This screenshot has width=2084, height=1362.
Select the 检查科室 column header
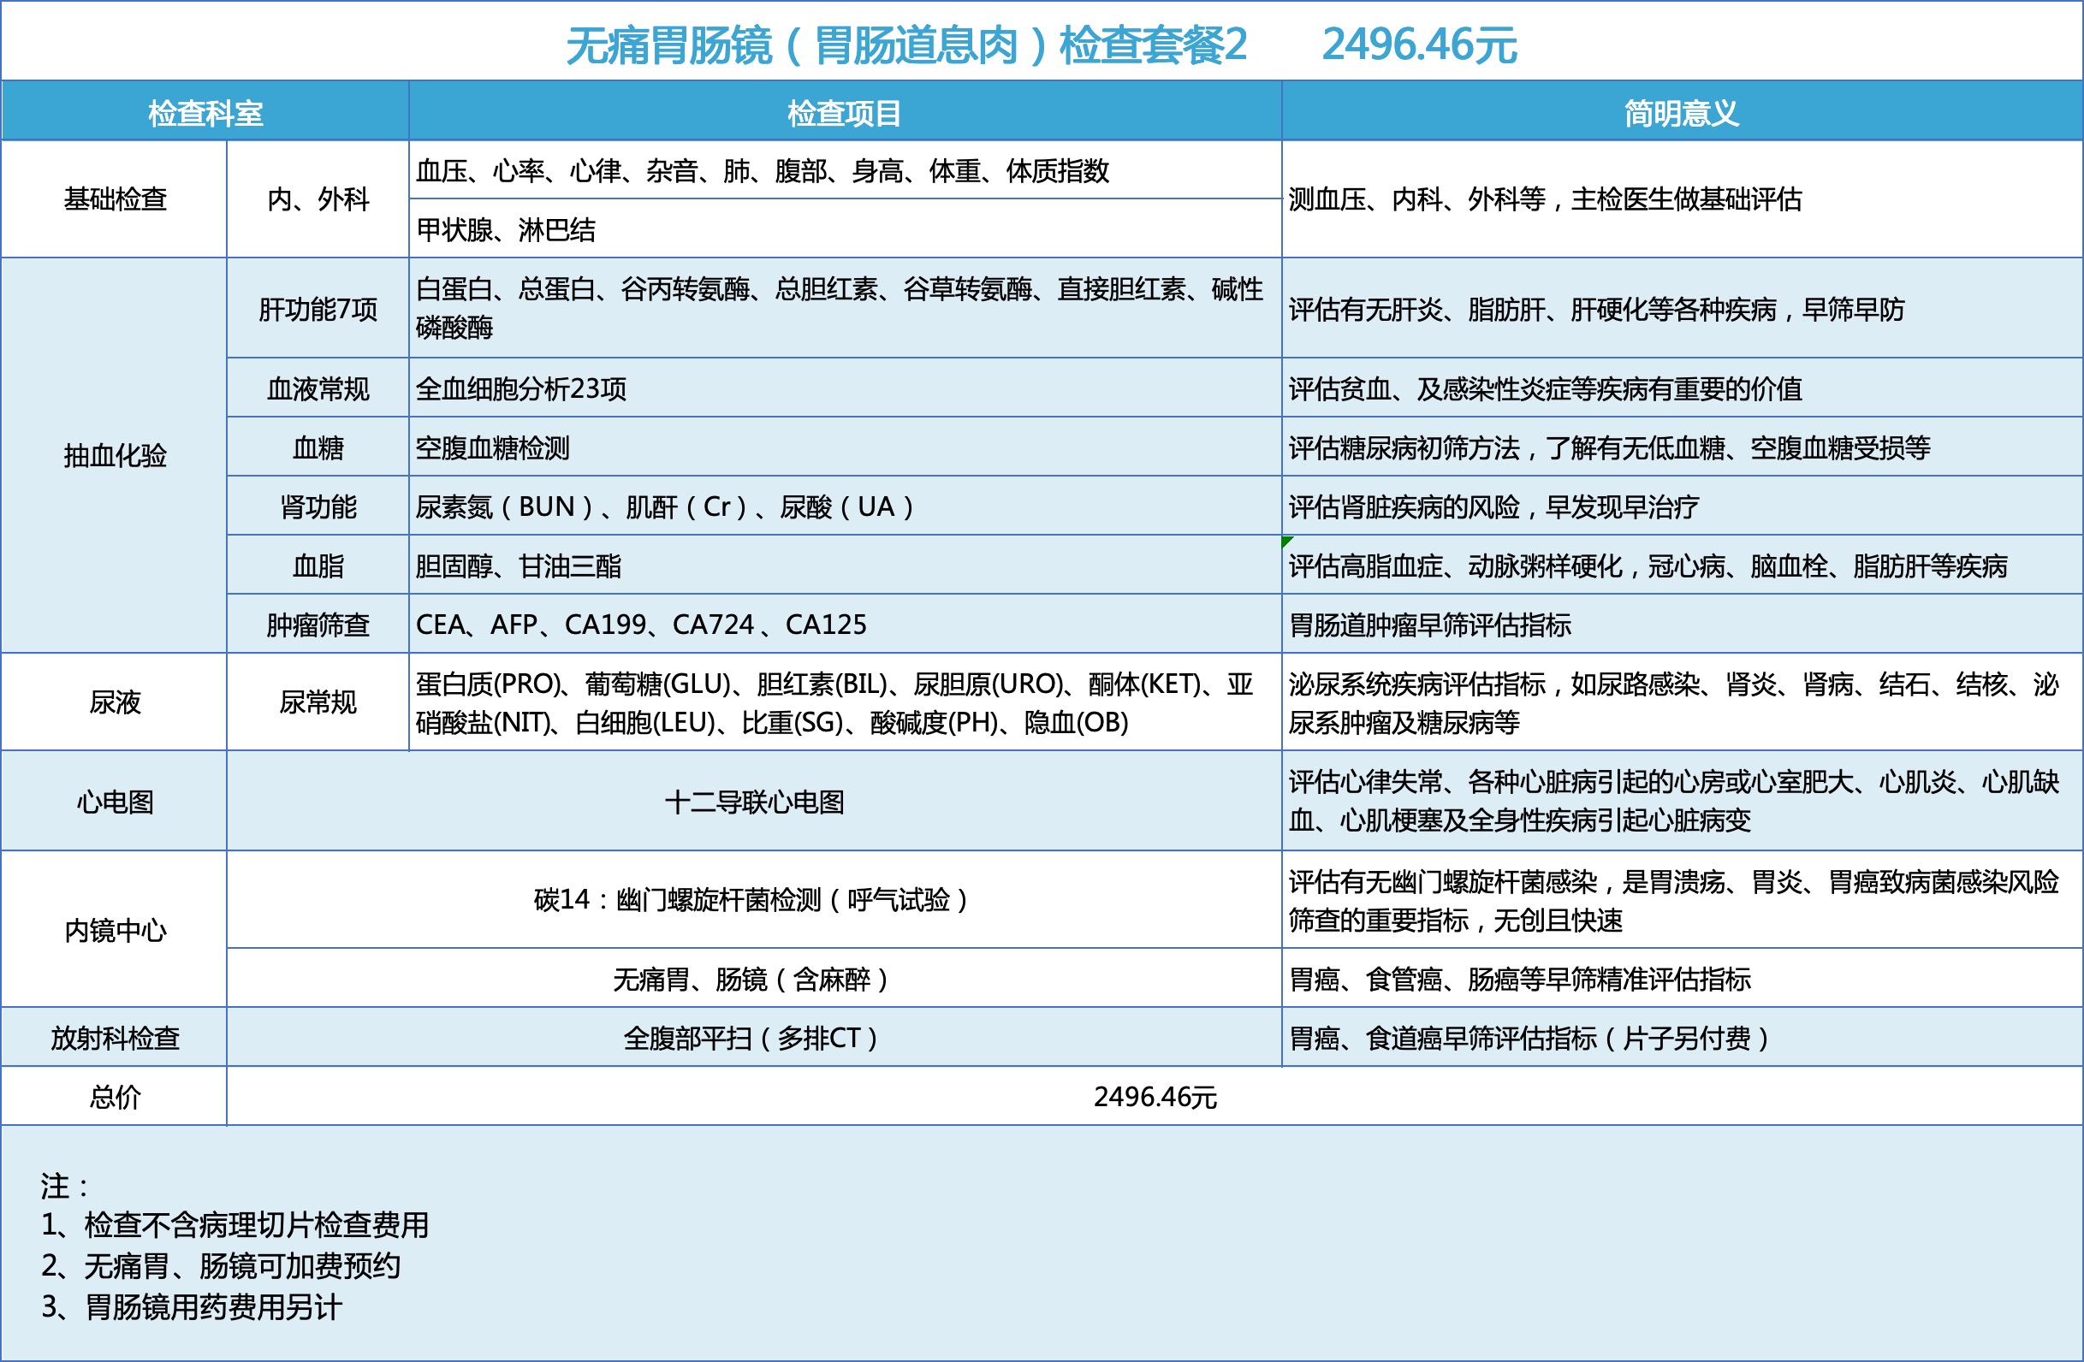205,112
